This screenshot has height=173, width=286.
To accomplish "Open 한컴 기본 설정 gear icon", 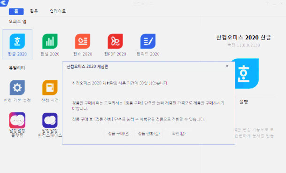I will click(x=17, y=87).
